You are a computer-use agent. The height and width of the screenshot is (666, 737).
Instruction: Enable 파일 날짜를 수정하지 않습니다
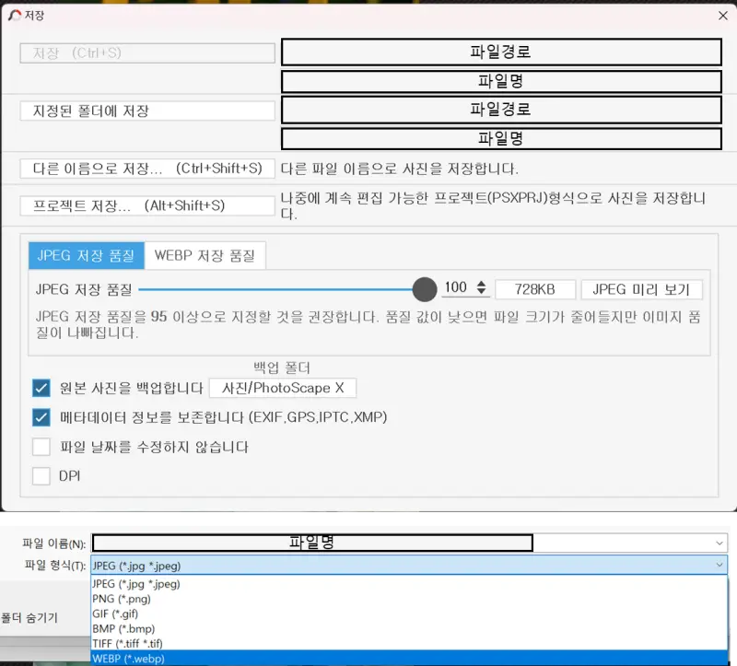point(40,447)
